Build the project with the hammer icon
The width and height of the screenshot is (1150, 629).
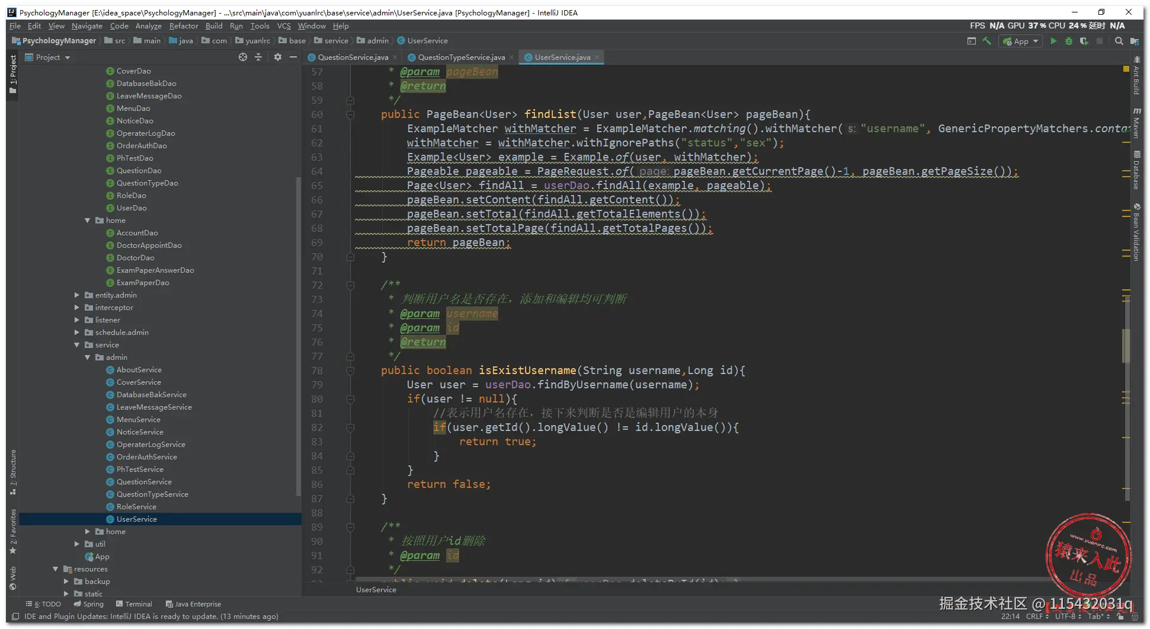coord(986,41)
